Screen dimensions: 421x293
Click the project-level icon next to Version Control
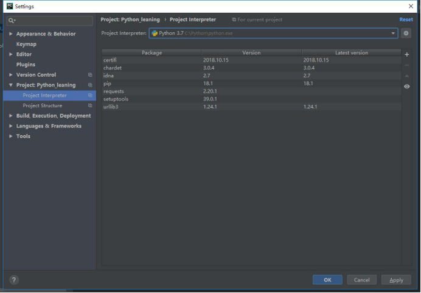90,75
